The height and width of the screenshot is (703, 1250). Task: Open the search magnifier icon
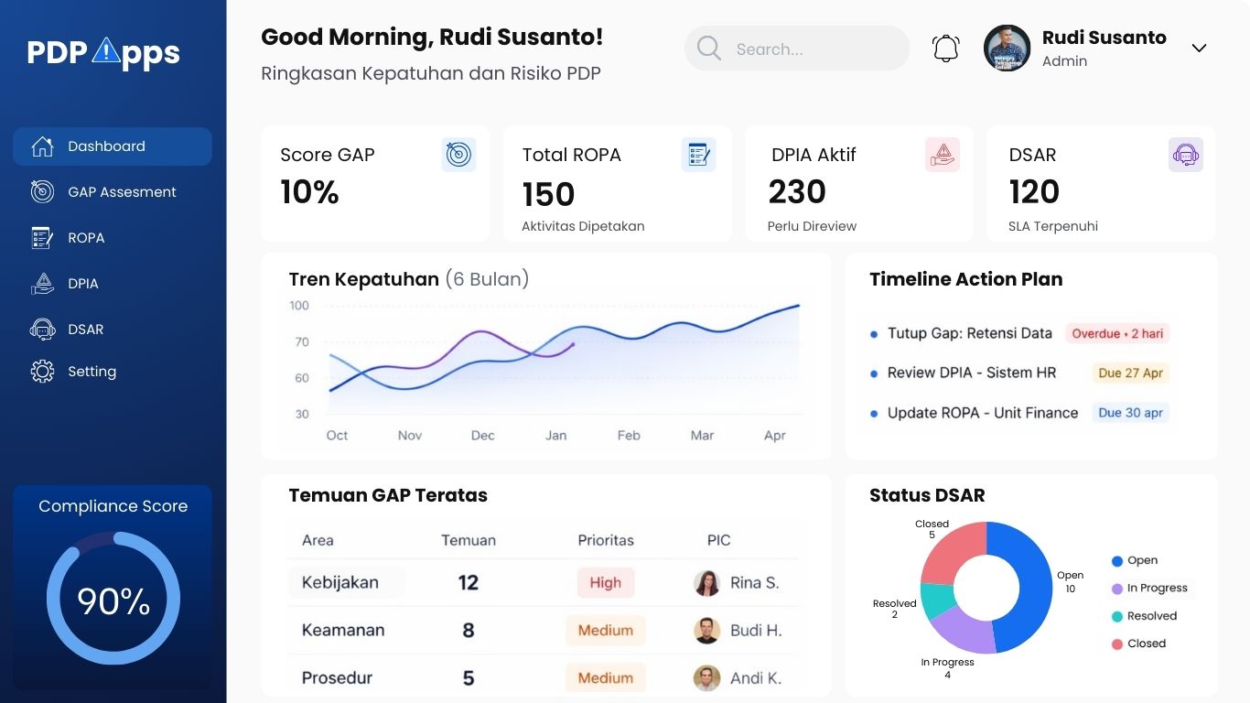point(708,49)
